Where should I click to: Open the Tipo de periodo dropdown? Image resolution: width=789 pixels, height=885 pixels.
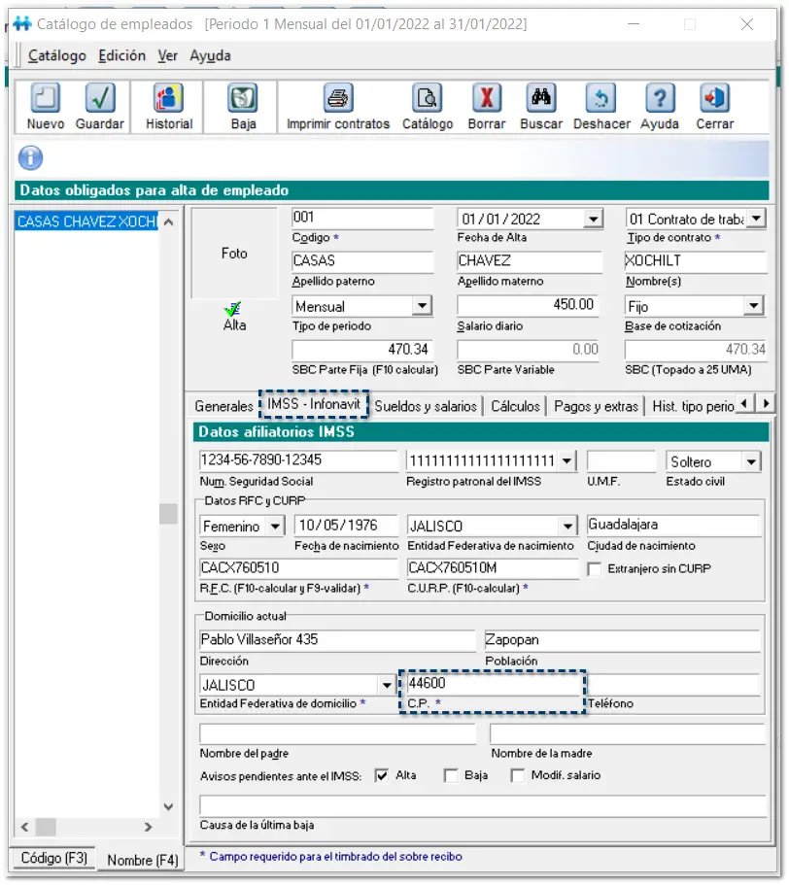[x=422, y=306]
